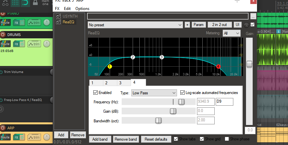Click the item grouping link icon
Screen dimensions: 288x145
click(x=5, y=3)
